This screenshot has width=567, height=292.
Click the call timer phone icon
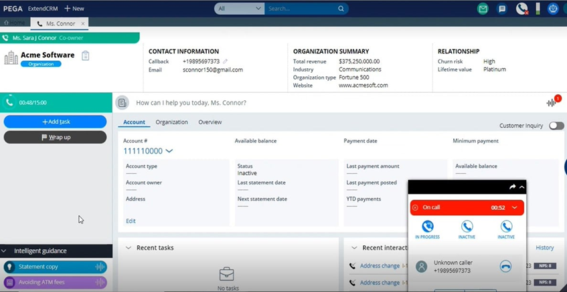tap(9, 102)
